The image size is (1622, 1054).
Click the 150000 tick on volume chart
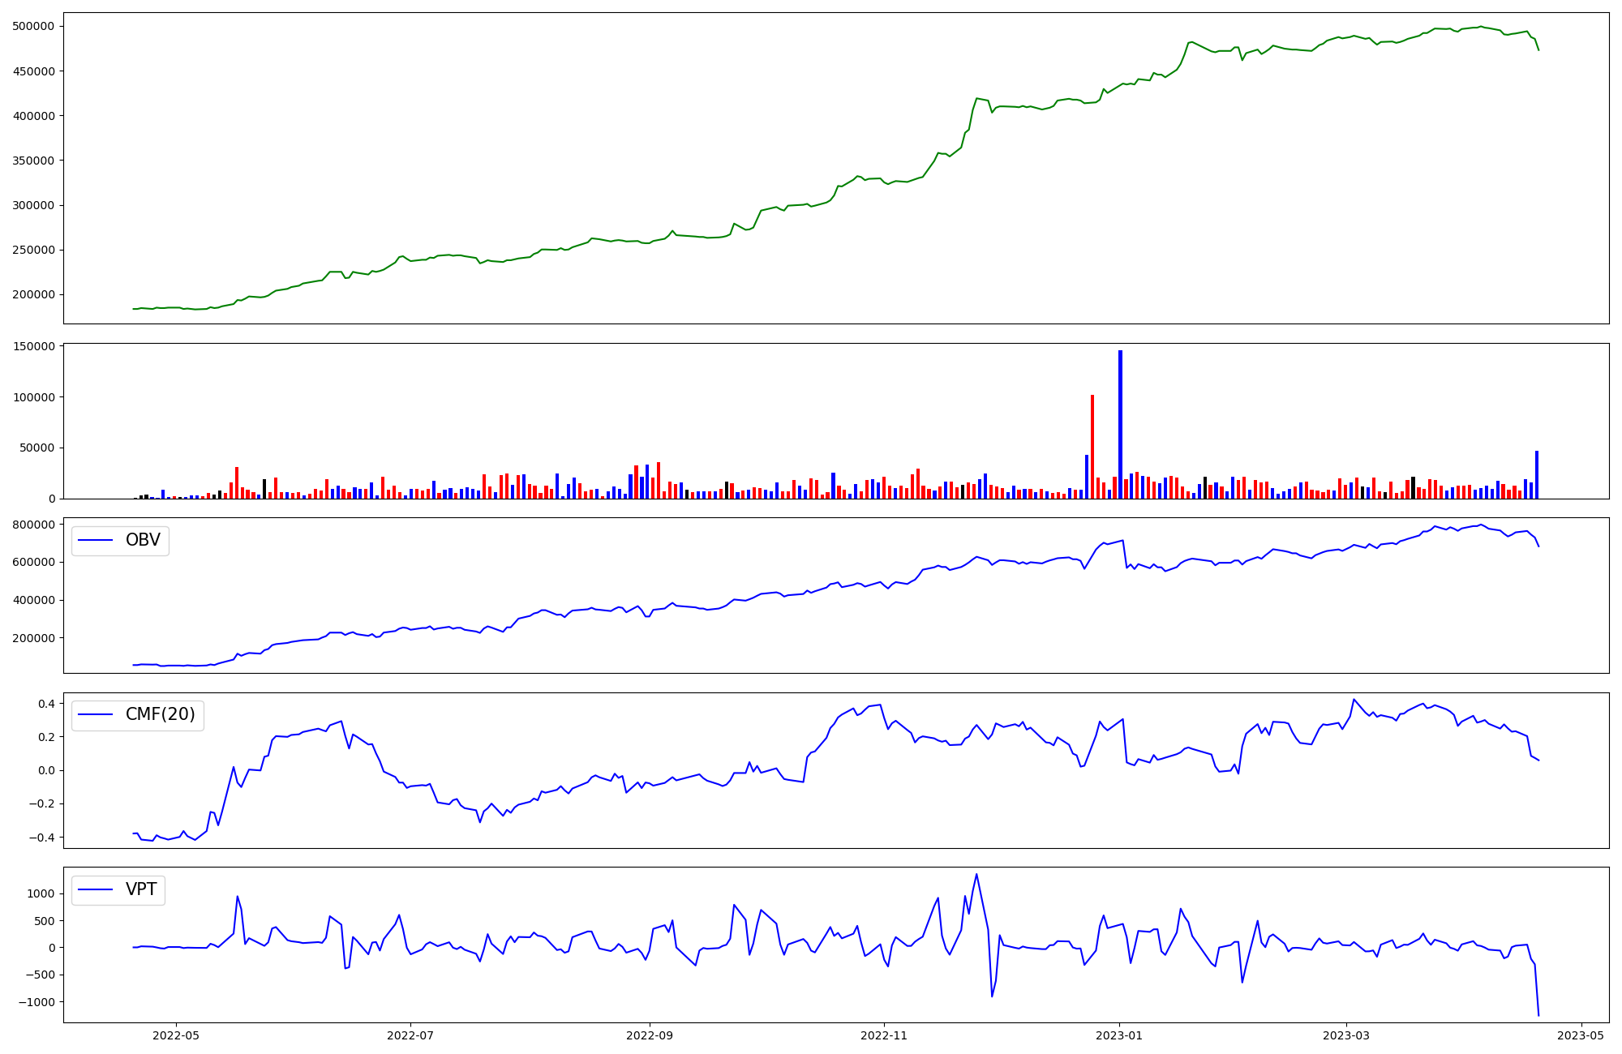tap(33, 346)
